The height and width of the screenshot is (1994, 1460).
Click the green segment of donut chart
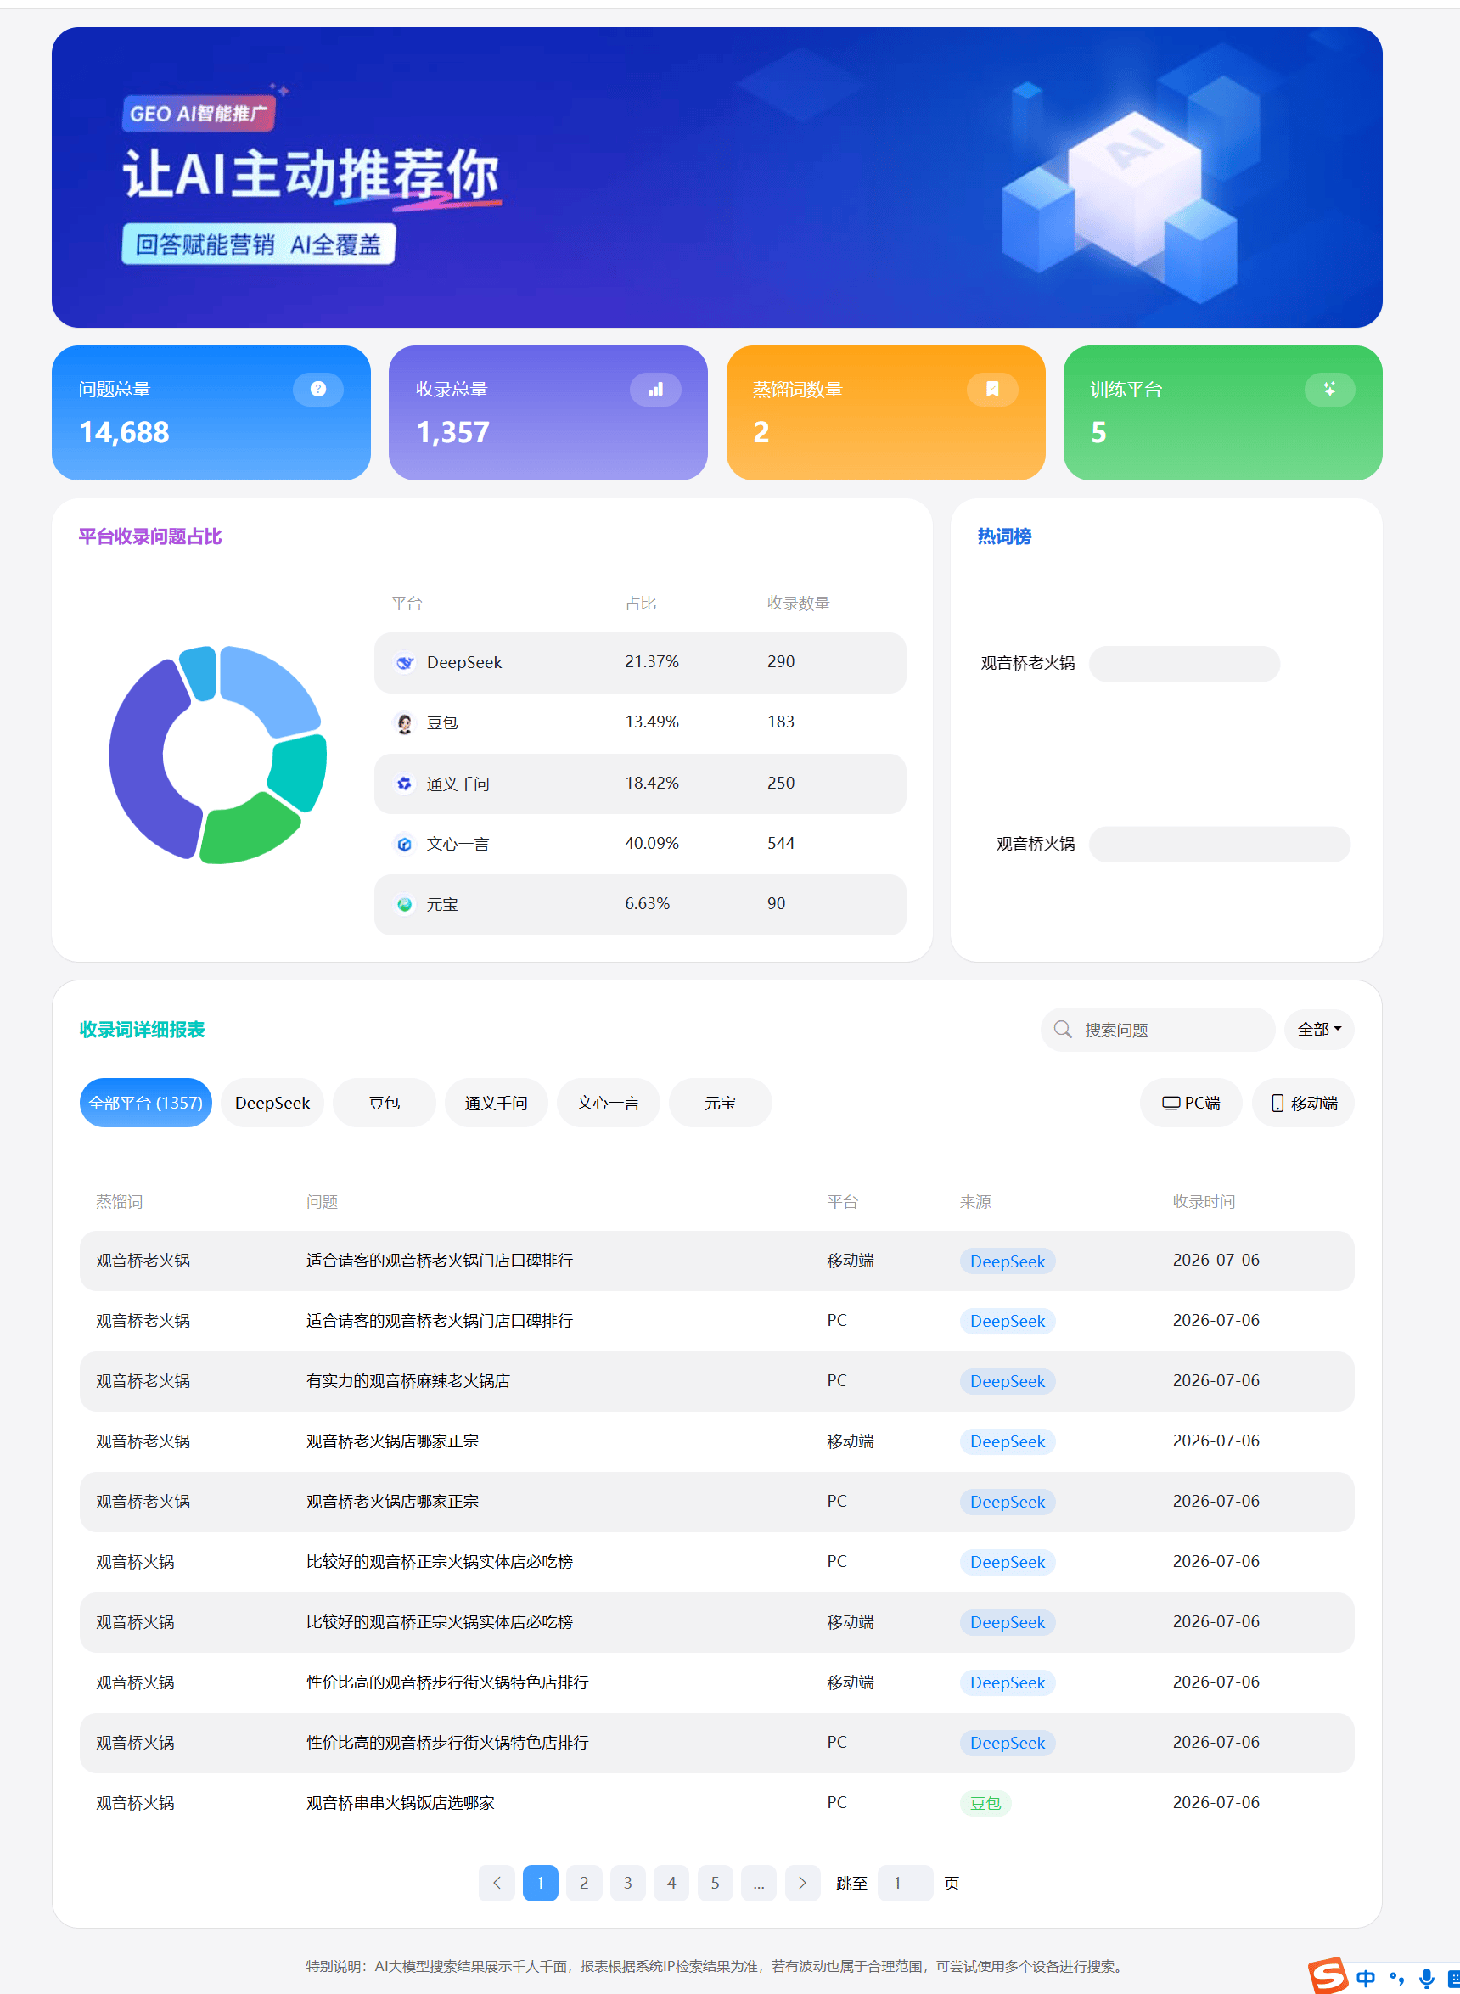point(250,831)
